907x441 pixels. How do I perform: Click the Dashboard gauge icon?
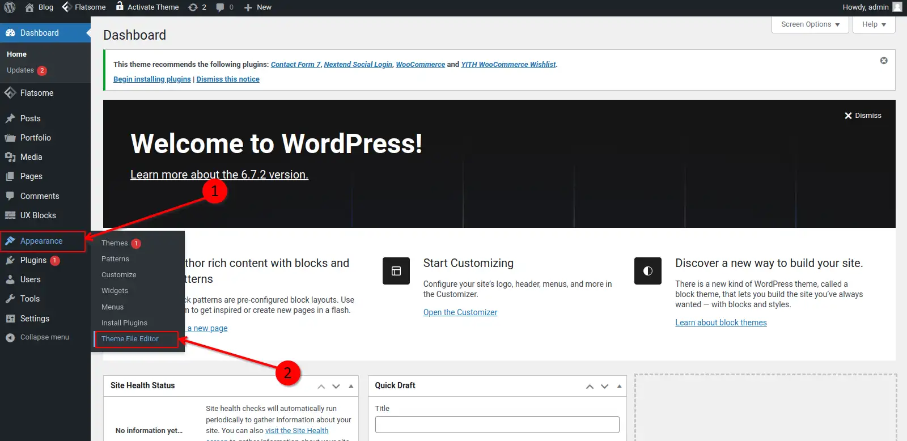(x=10, y=33)
